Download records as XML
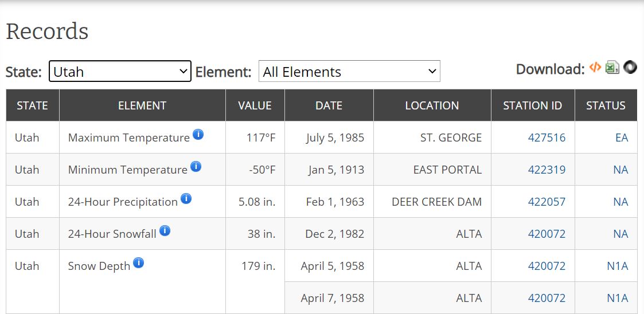The height and width of the screenshot is (314, 644). 595,68
